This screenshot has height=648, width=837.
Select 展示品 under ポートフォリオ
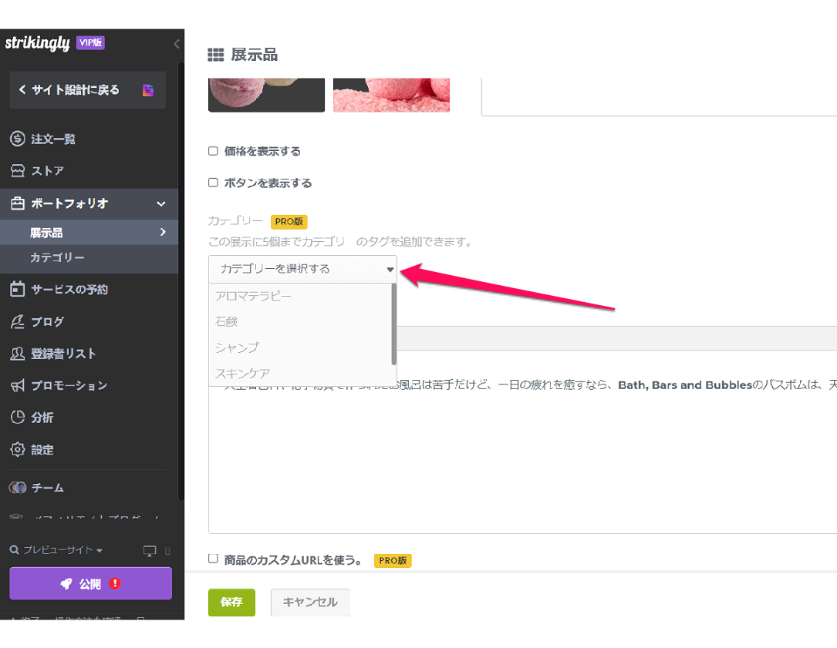(89, 233)
